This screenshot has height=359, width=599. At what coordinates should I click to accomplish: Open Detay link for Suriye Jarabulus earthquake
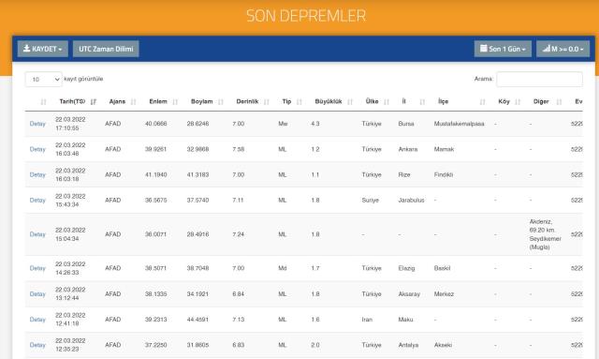click(37, 201)
